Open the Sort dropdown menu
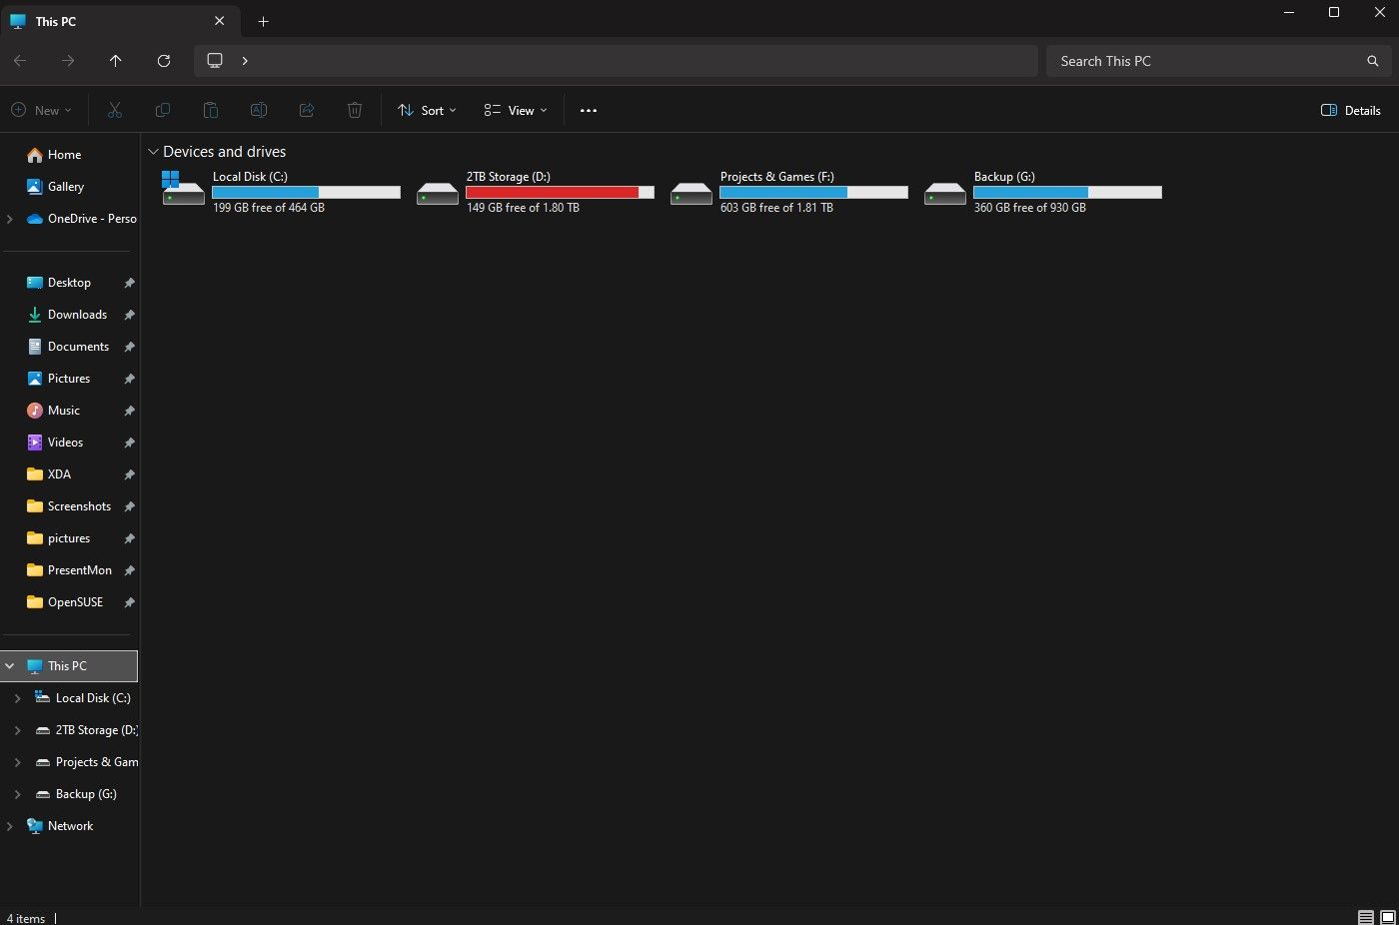 [x=427, y=110]
